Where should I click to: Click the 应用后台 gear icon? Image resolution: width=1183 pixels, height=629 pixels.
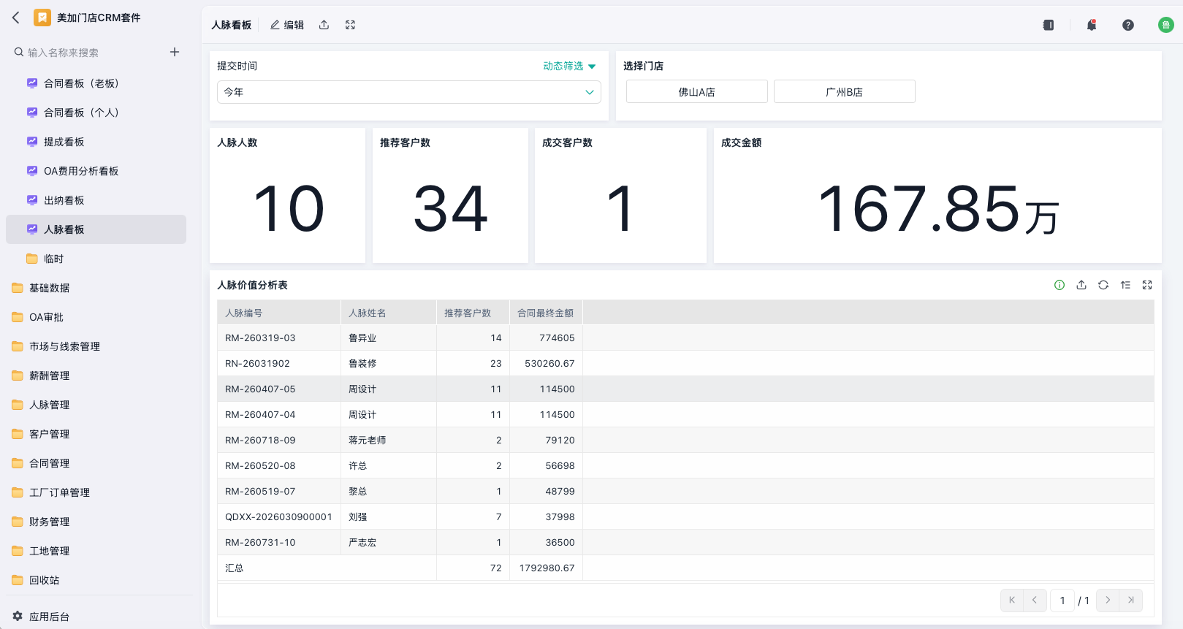[18, 616]
